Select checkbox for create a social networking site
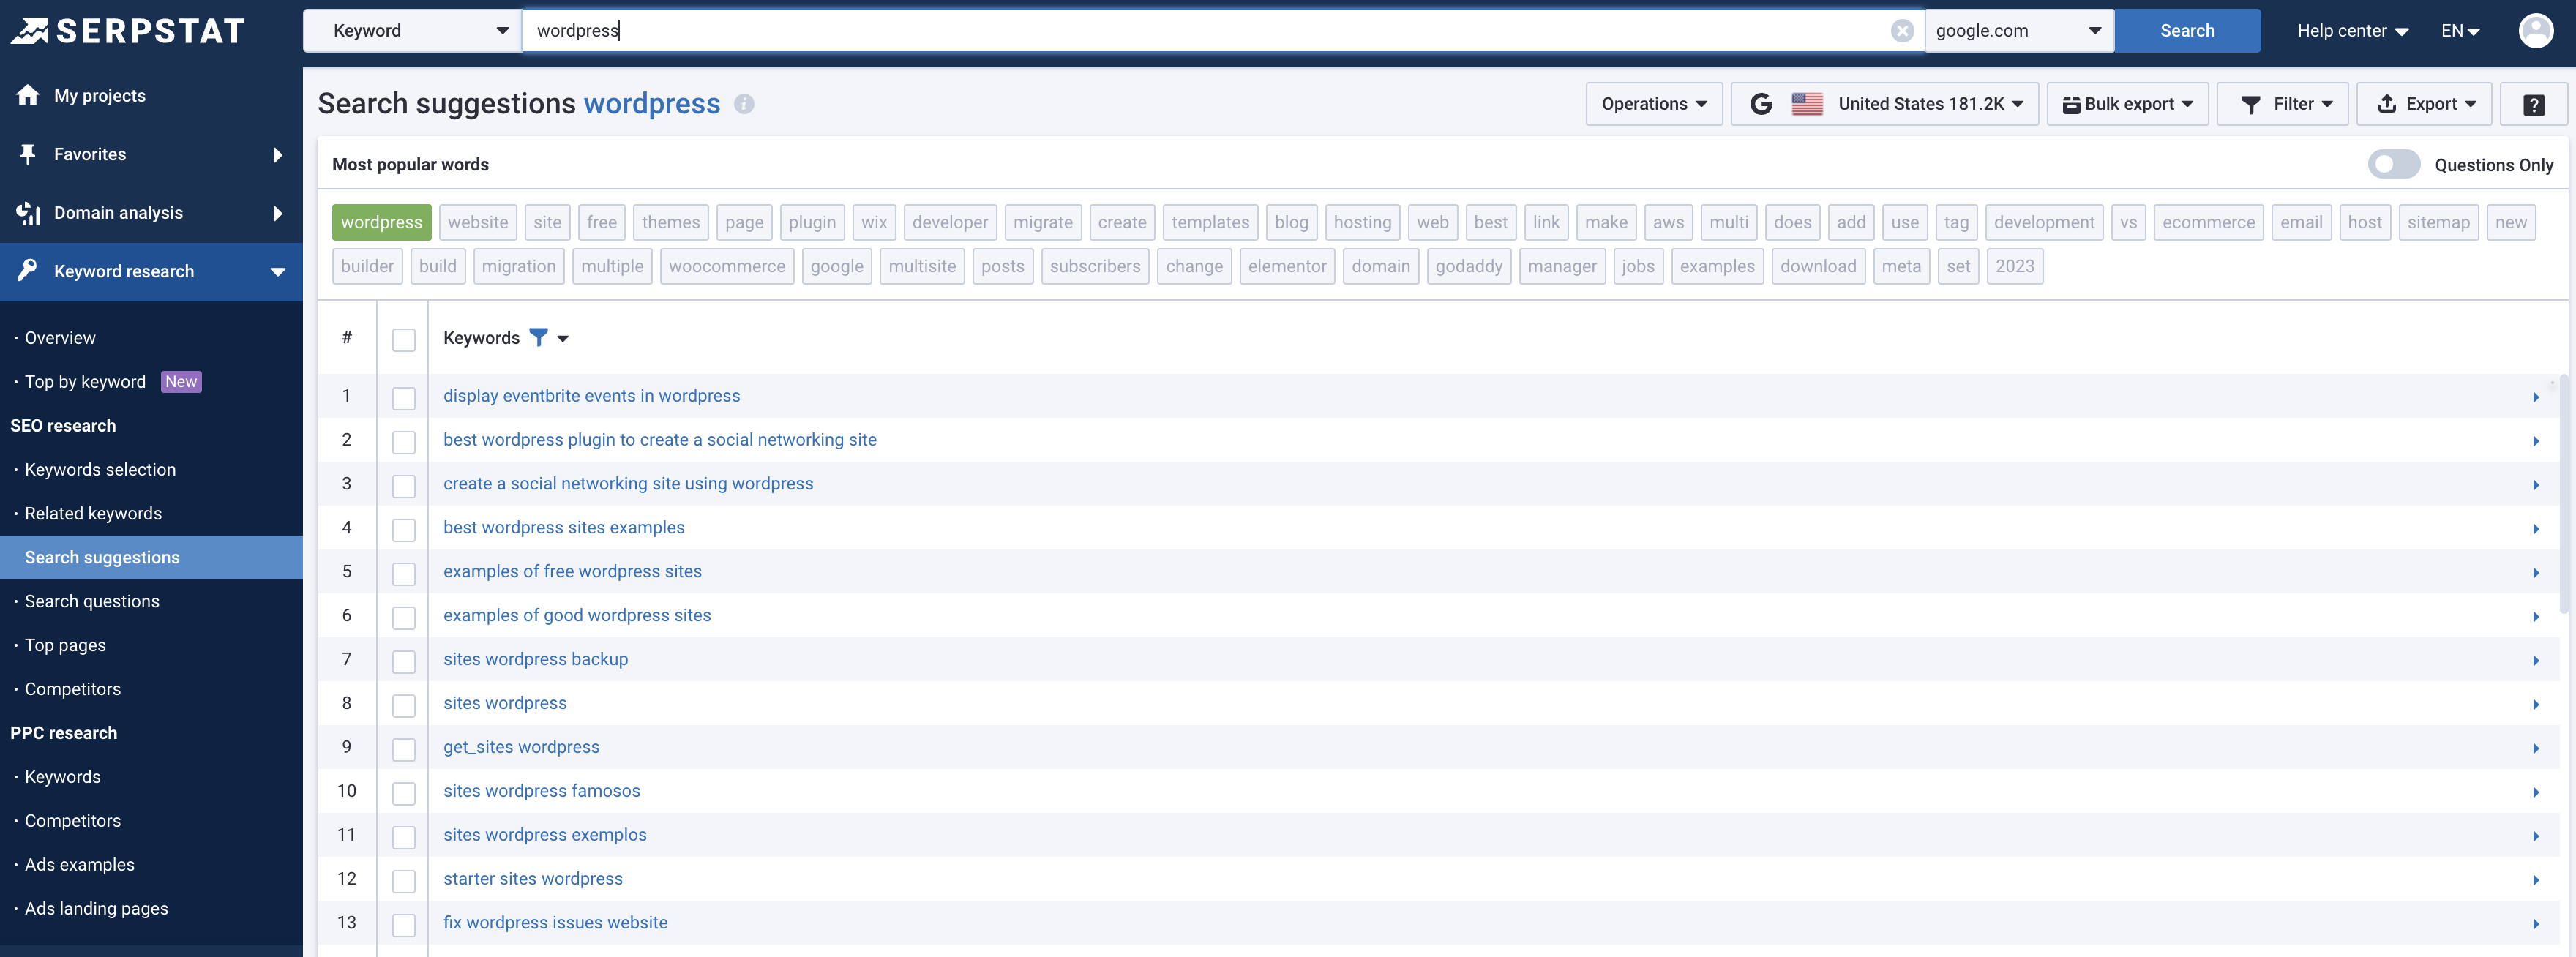Image resolution: width=2576 pixels, height=957 pixels. click(x=404, y=486)
